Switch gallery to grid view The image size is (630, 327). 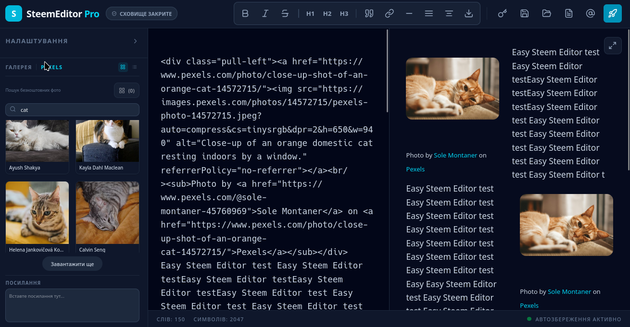tap(123, 67)
